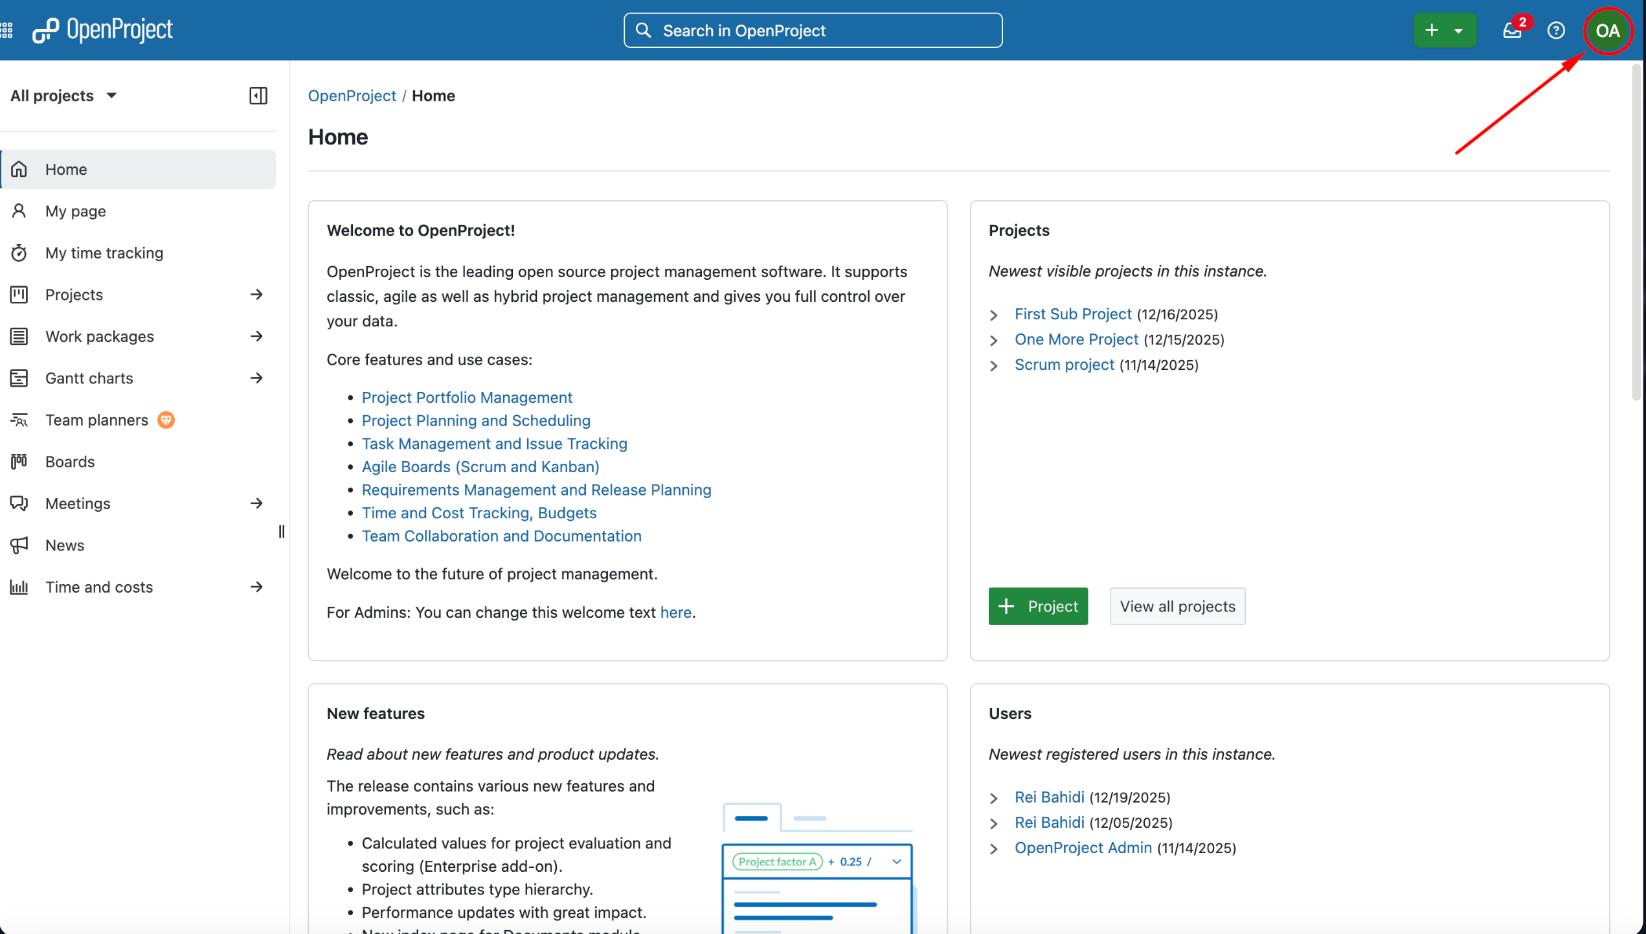This screenshot has height=934, width=1646.
Task: Expand the Projects submenu arrow
Action: point(257,295)
